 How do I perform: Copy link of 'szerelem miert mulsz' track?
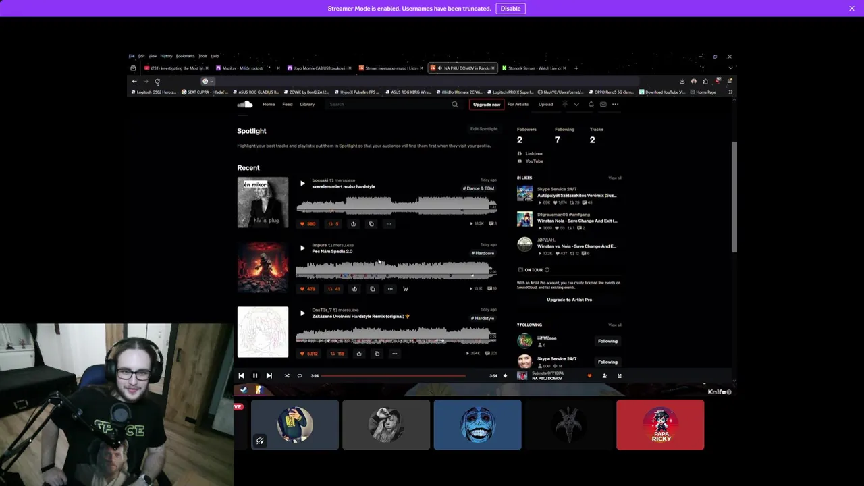[x=371, y=224]
